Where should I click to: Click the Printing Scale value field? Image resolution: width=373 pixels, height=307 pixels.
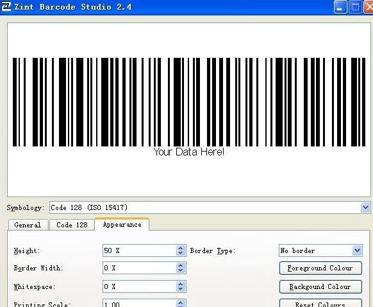point(140,303)
